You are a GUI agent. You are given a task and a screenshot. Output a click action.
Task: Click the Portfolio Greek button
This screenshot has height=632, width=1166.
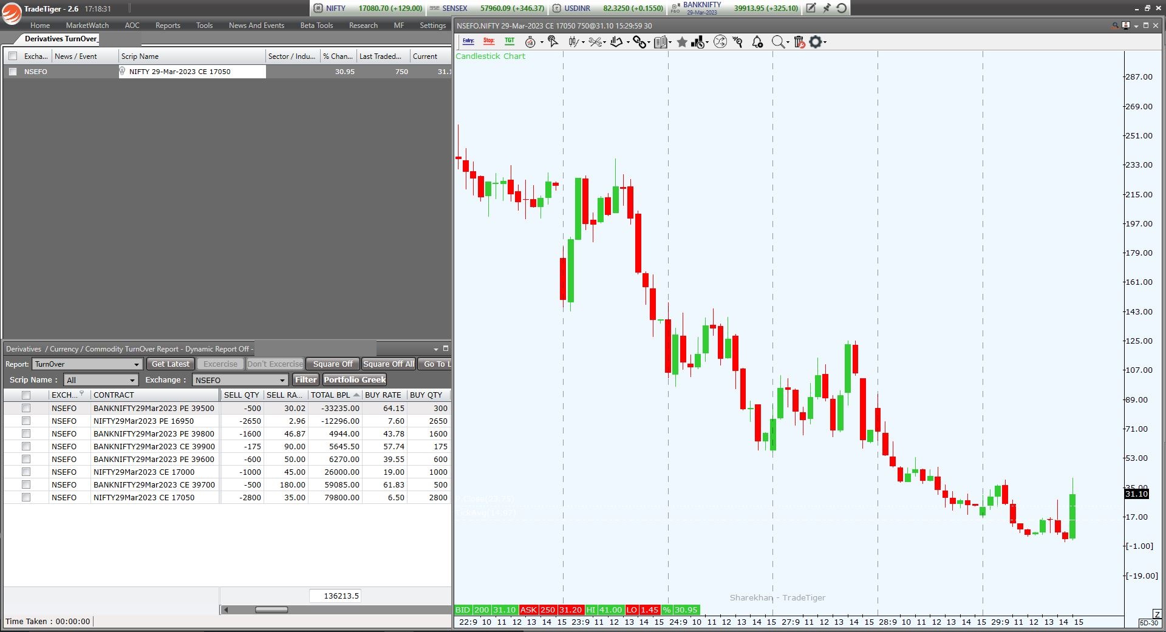pos(355,380)
